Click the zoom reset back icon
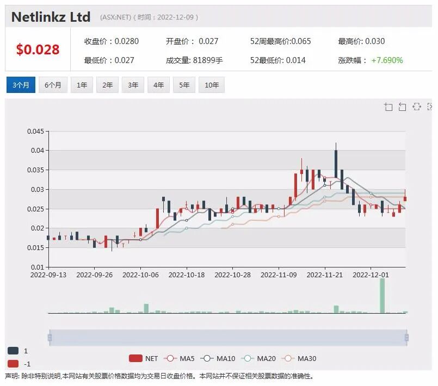438x386 pixels. click(x=402, y=107)
